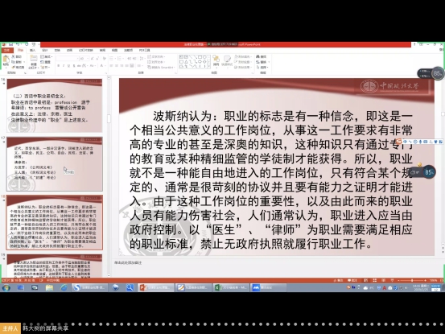445x334 pixels.
Task: Open the 幻灯片放映 (Slide Show) tab
Action: pyautogui.click(x=86, y=50)
